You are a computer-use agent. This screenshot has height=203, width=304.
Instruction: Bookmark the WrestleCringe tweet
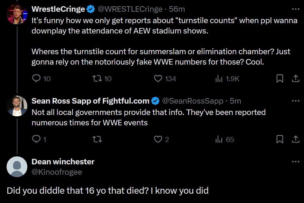[280, 79]
